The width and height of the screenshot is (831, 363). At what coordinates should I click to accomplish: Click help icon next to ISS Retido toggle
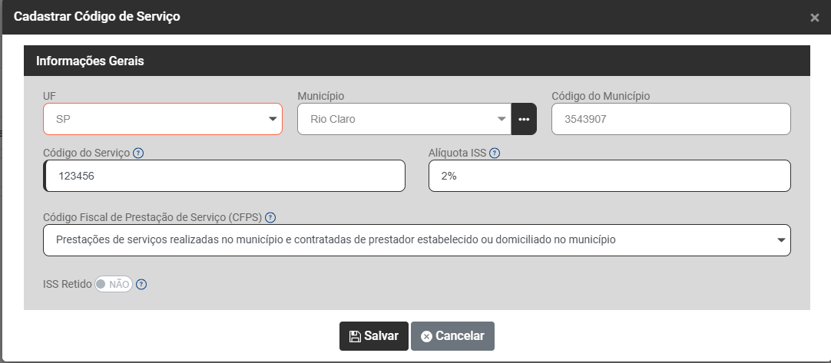pos(141,284)
